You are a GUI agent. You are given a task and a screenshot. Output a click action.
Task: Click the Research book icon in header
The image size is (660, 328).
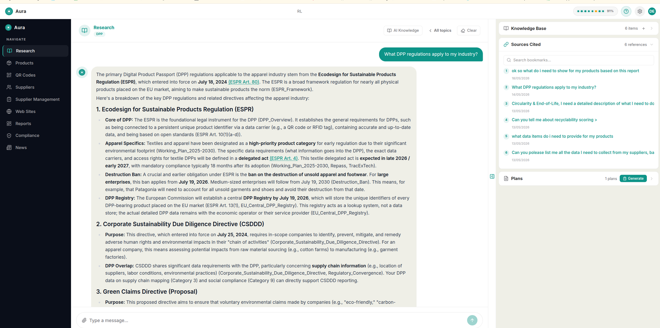click(x=85, y=30)
